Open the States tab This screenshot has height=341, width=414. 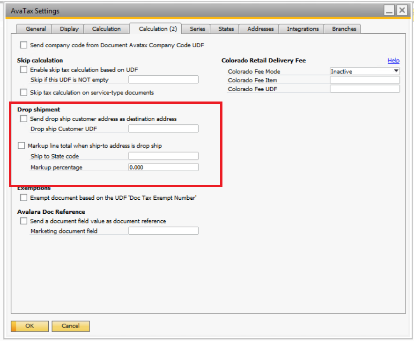[x=225, y=29]
